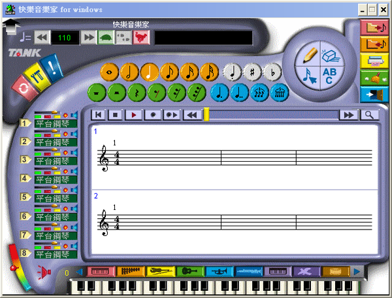The width and height of the screenshot is (392, 298).
Task: Enable the turtle slow tempo mode
Action: point(106,37)
